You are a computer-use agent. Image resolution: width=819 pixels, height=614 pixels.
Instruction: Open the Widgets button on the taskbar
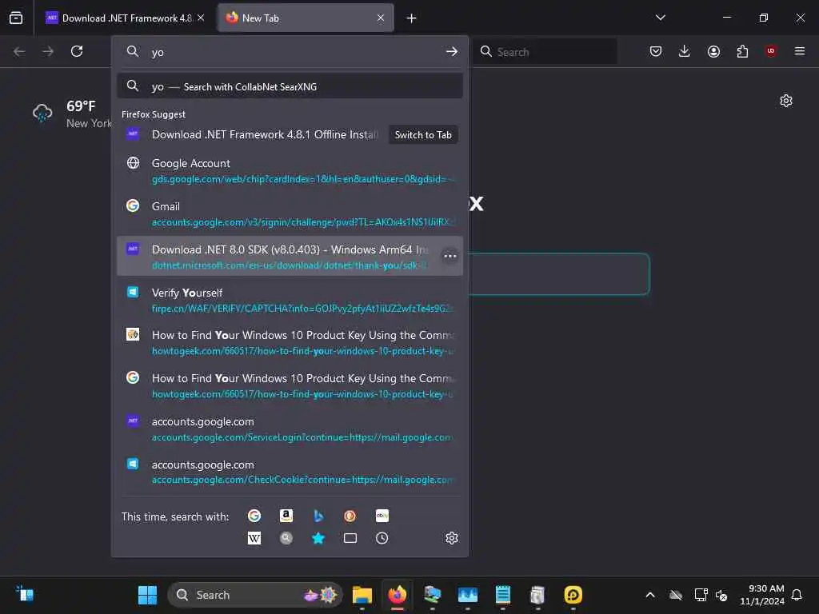(x=25, y=594)
